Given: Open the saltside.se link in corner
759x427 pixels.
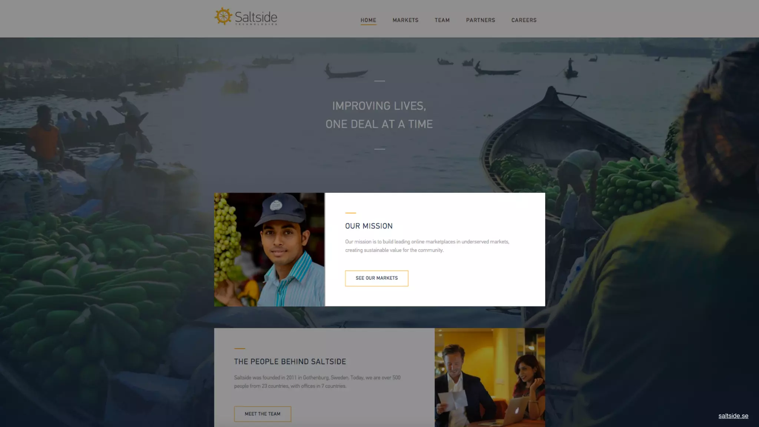Looking at the screenshot, I should [x=733, y=416].
